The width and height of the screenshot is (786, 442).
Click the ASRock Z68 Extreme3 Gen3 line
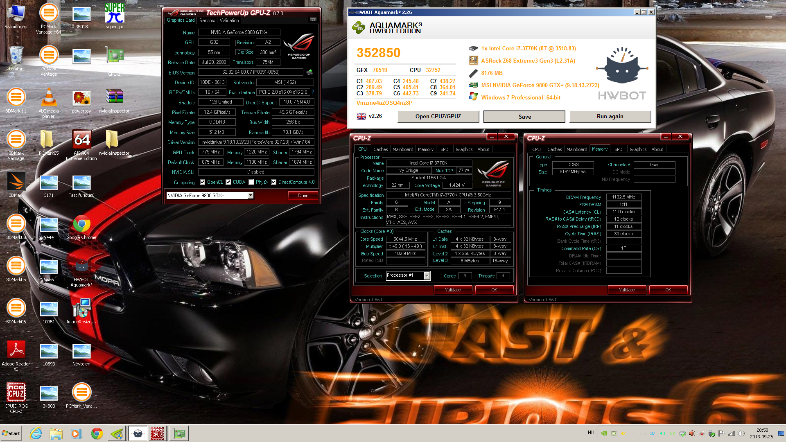coord(528,61)
